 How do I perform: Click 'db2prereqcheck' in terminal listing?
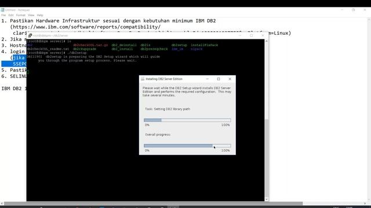click(154, 49)
